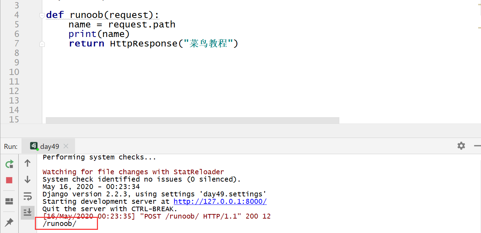This screenshot has height=233, width=481.
Task: Click line number 10 in gutter
Action: pyautogui.click(x=14, y=72)
